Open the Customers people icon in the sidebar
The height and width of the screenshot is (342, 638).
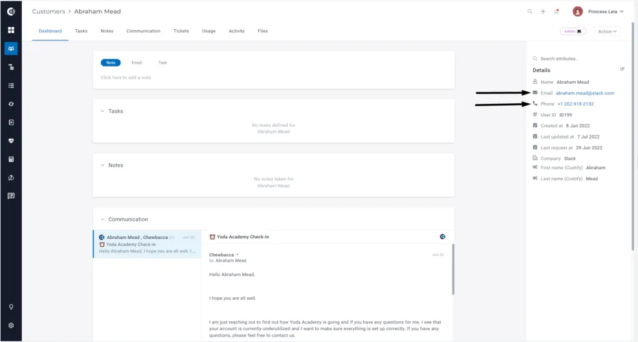11,49
